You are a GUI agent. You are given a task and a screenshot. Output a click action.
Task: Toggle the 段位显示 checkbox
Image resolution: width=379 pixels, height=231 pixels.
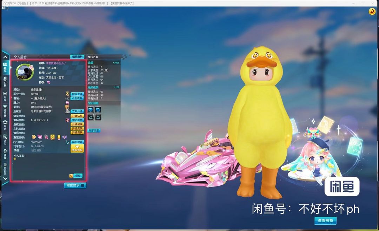(x=82, y=185)
